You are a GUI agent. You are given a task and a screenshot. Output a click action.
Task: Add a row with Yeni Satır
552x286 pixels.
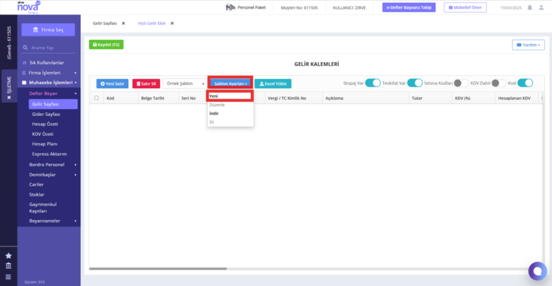point(112,83)
